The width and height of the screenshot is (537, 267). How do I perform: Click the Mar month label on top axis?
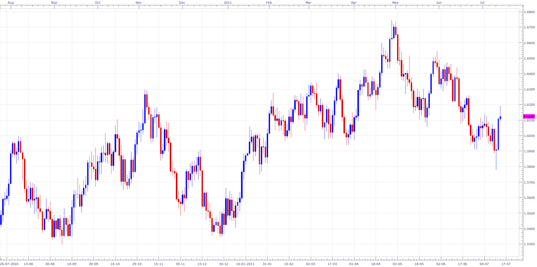(x=309, y=3)
